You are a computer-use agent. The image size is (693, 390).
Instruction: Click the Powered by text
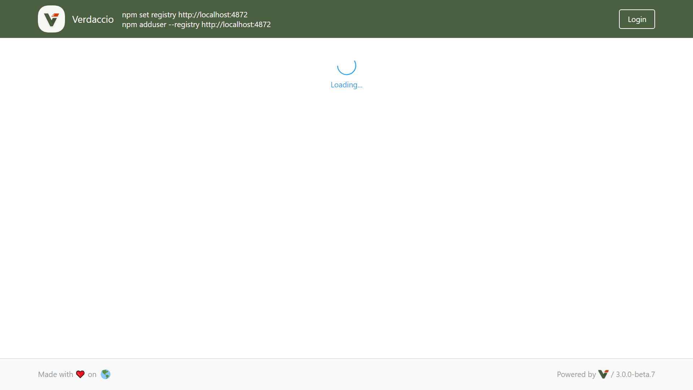click(576, 374)
